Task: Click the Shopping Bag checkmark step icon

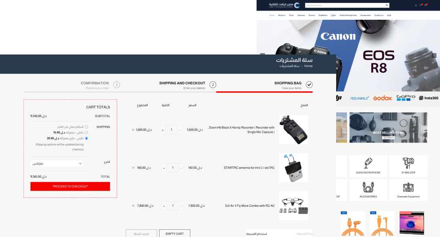Action: [x=309, y=84]
